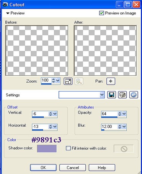Click the After preview pane
Viewport: 142px width, 174px height.
(105, 50)
